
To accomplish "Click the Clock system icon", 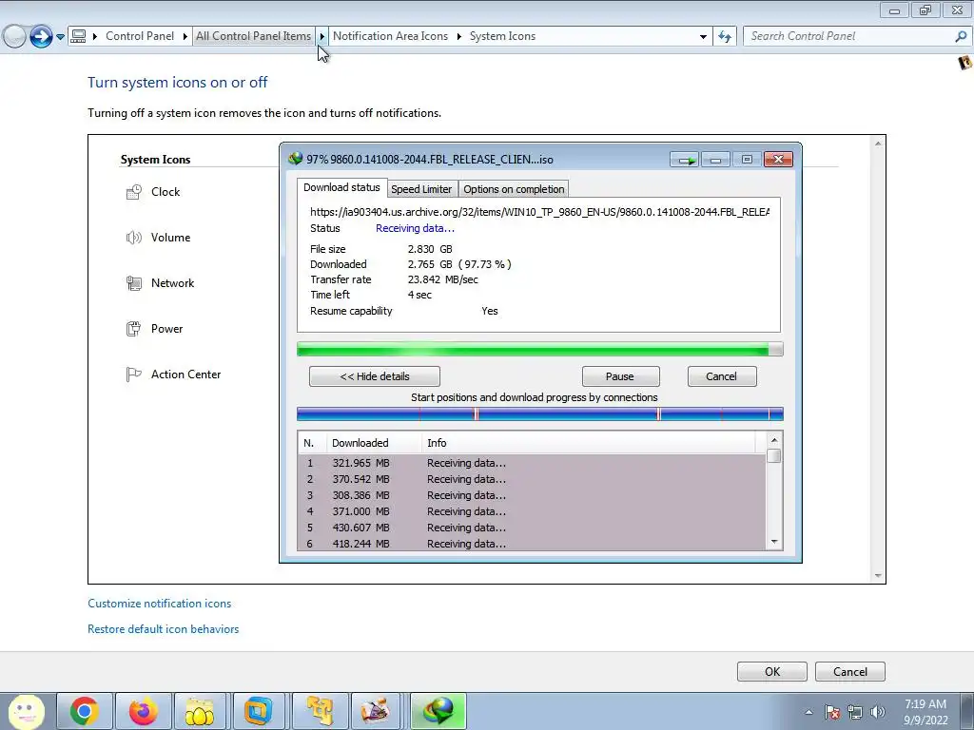I will [x=133, y=192].
